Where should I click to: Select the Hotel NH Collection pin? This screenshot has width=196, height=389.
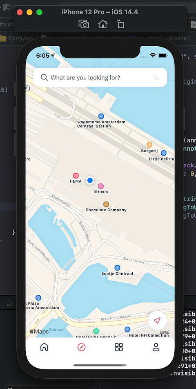coord(127,330)
